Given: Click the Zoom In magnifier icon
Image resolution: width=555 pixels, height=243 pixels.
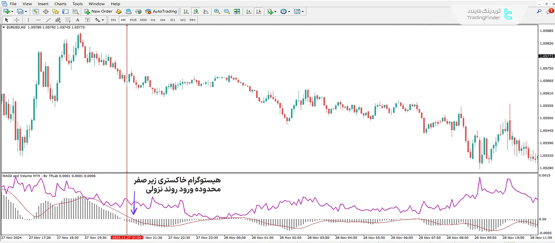Looking at the screenshot, I should pos(217,11).
